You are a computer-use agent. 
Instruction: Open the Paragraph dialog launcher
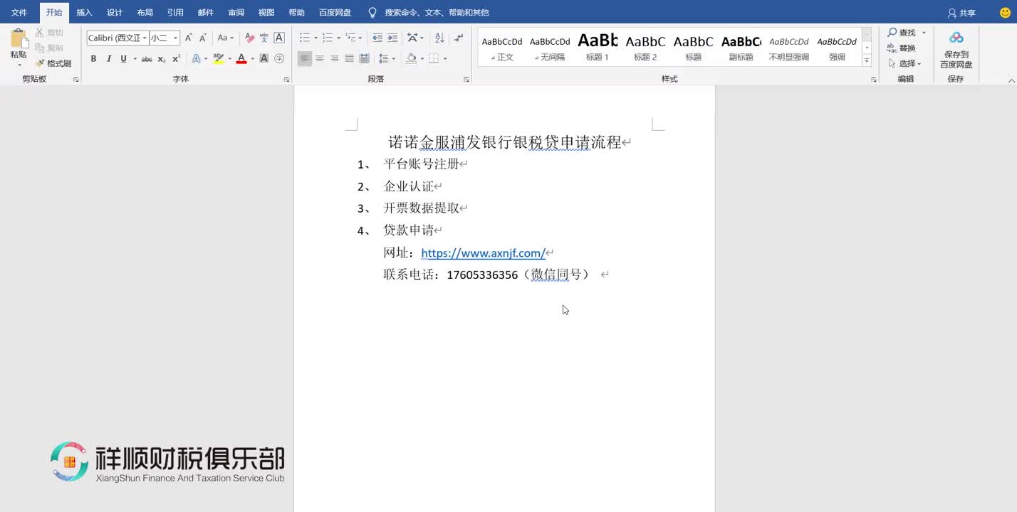466,80
